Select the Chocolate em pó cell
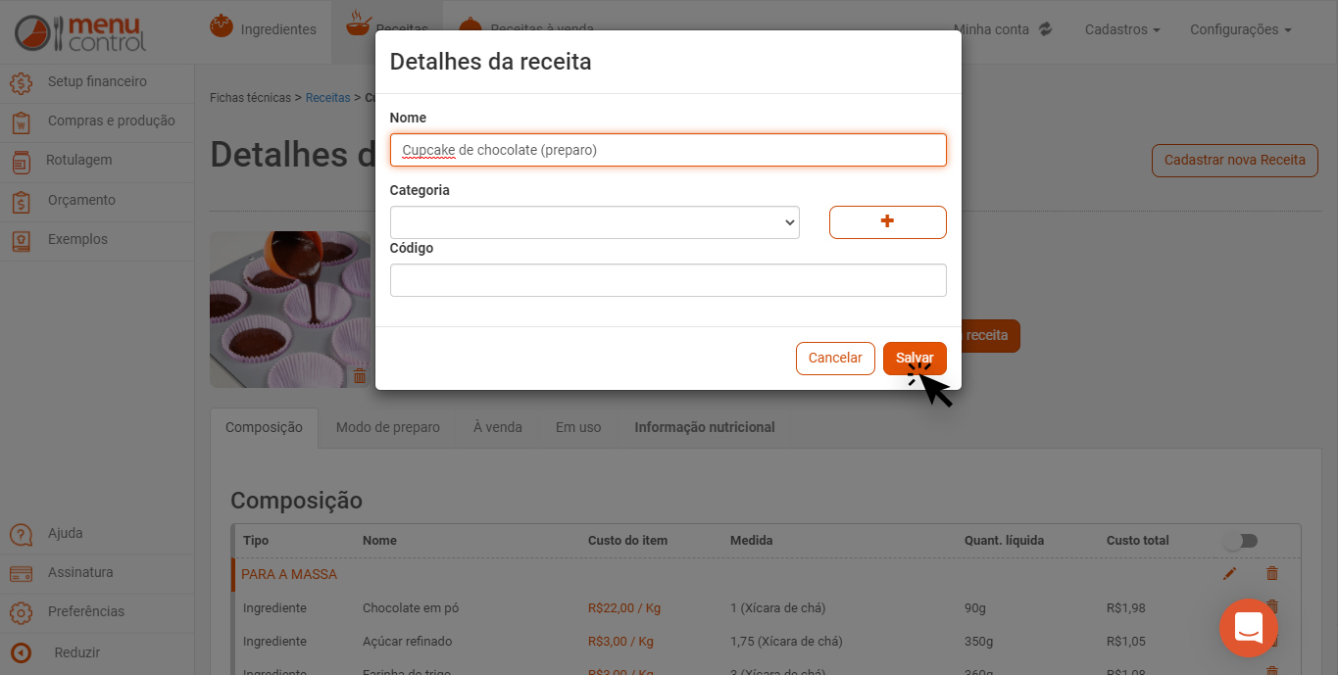The image size is (1338, 675). coord(411,608)
